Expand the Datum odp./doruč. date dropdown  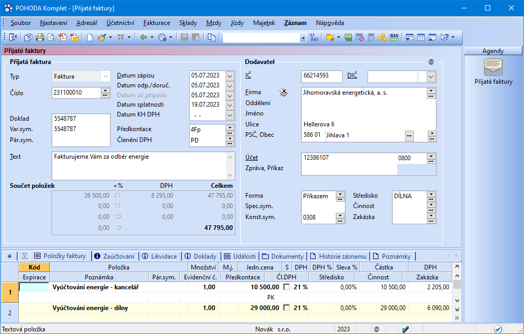tap(230, 86)
